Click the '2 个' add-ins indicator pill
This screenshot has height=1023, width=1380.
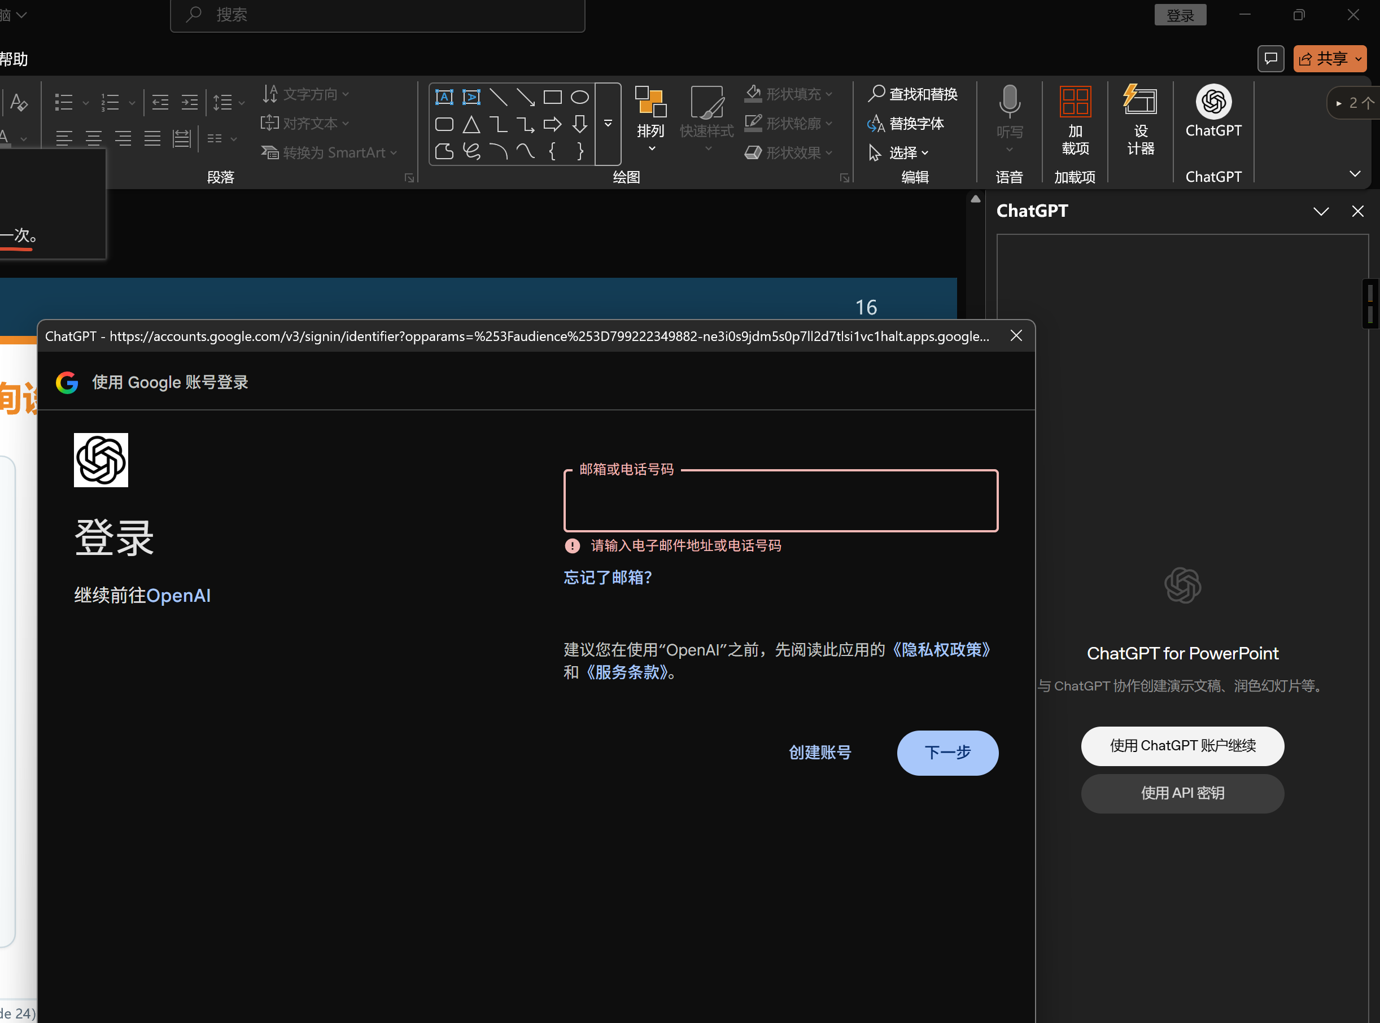point(1355,103)
